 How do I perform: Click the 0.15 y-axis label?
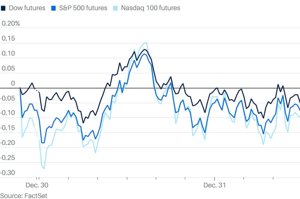(x=8, y=38)
